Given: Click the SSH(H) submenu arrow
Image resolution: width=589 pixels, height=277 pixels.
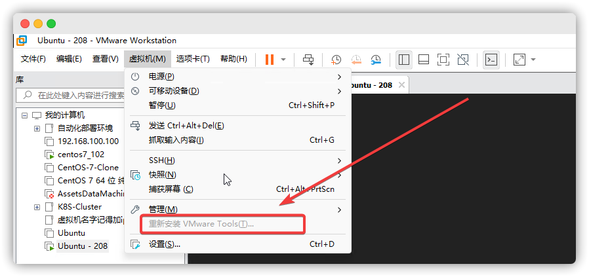Looking at the screenshot, I should coord(339,161).
